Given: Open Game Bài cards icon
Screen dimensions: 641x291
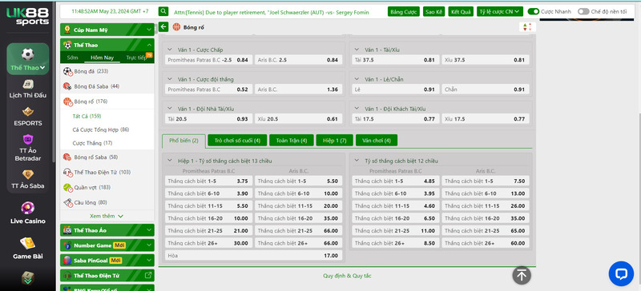Looking at the screenshot, I should click(x=28, y=243).
